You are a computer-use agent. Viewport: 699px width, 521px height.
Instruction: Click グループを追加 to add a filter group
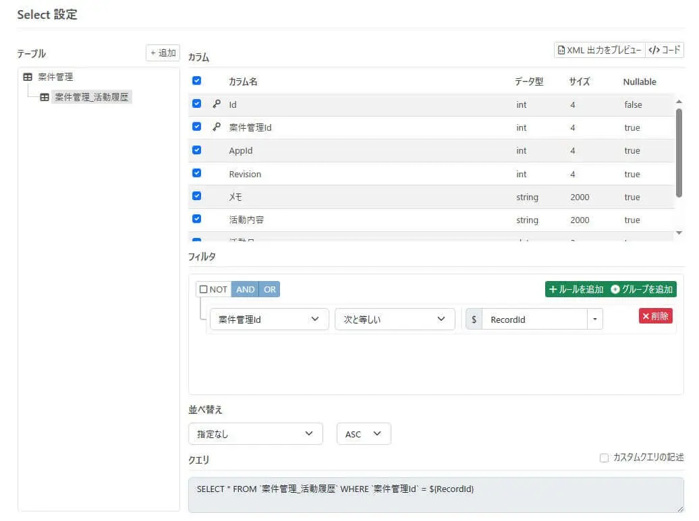pos(642,289)
